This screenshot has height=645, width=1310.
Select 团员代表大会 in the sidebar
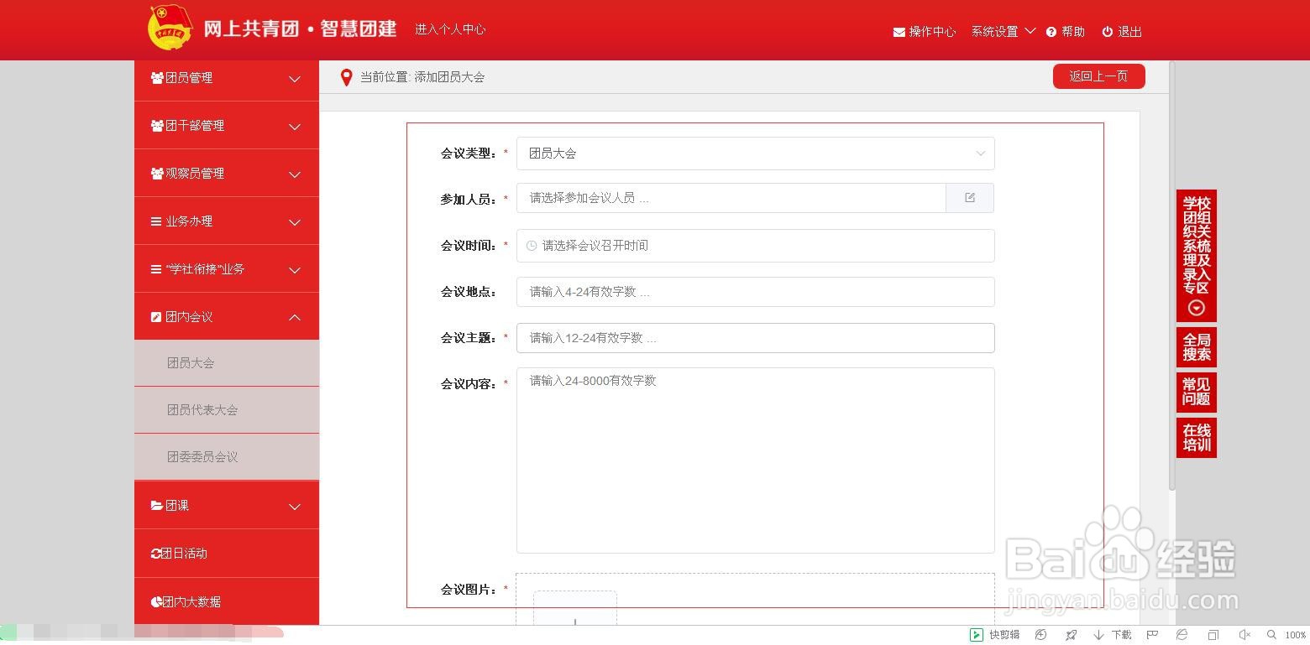point(202,409)
